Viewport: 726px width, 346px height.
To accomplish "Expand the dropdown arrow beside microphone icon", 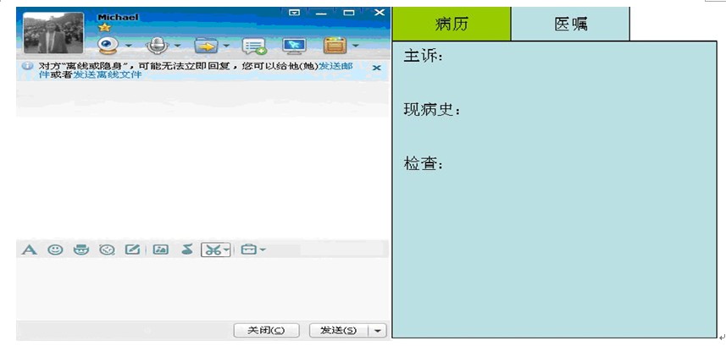I will [x=177, y=47].
